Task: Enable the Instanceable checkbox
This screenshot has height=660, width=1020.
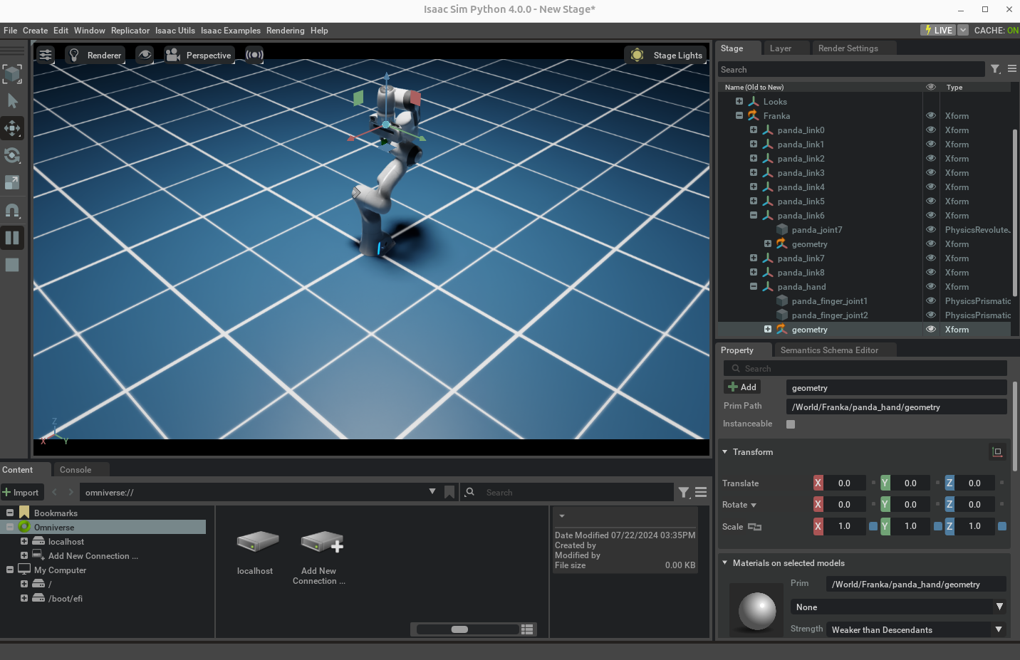Action: [x=791, y=424]
